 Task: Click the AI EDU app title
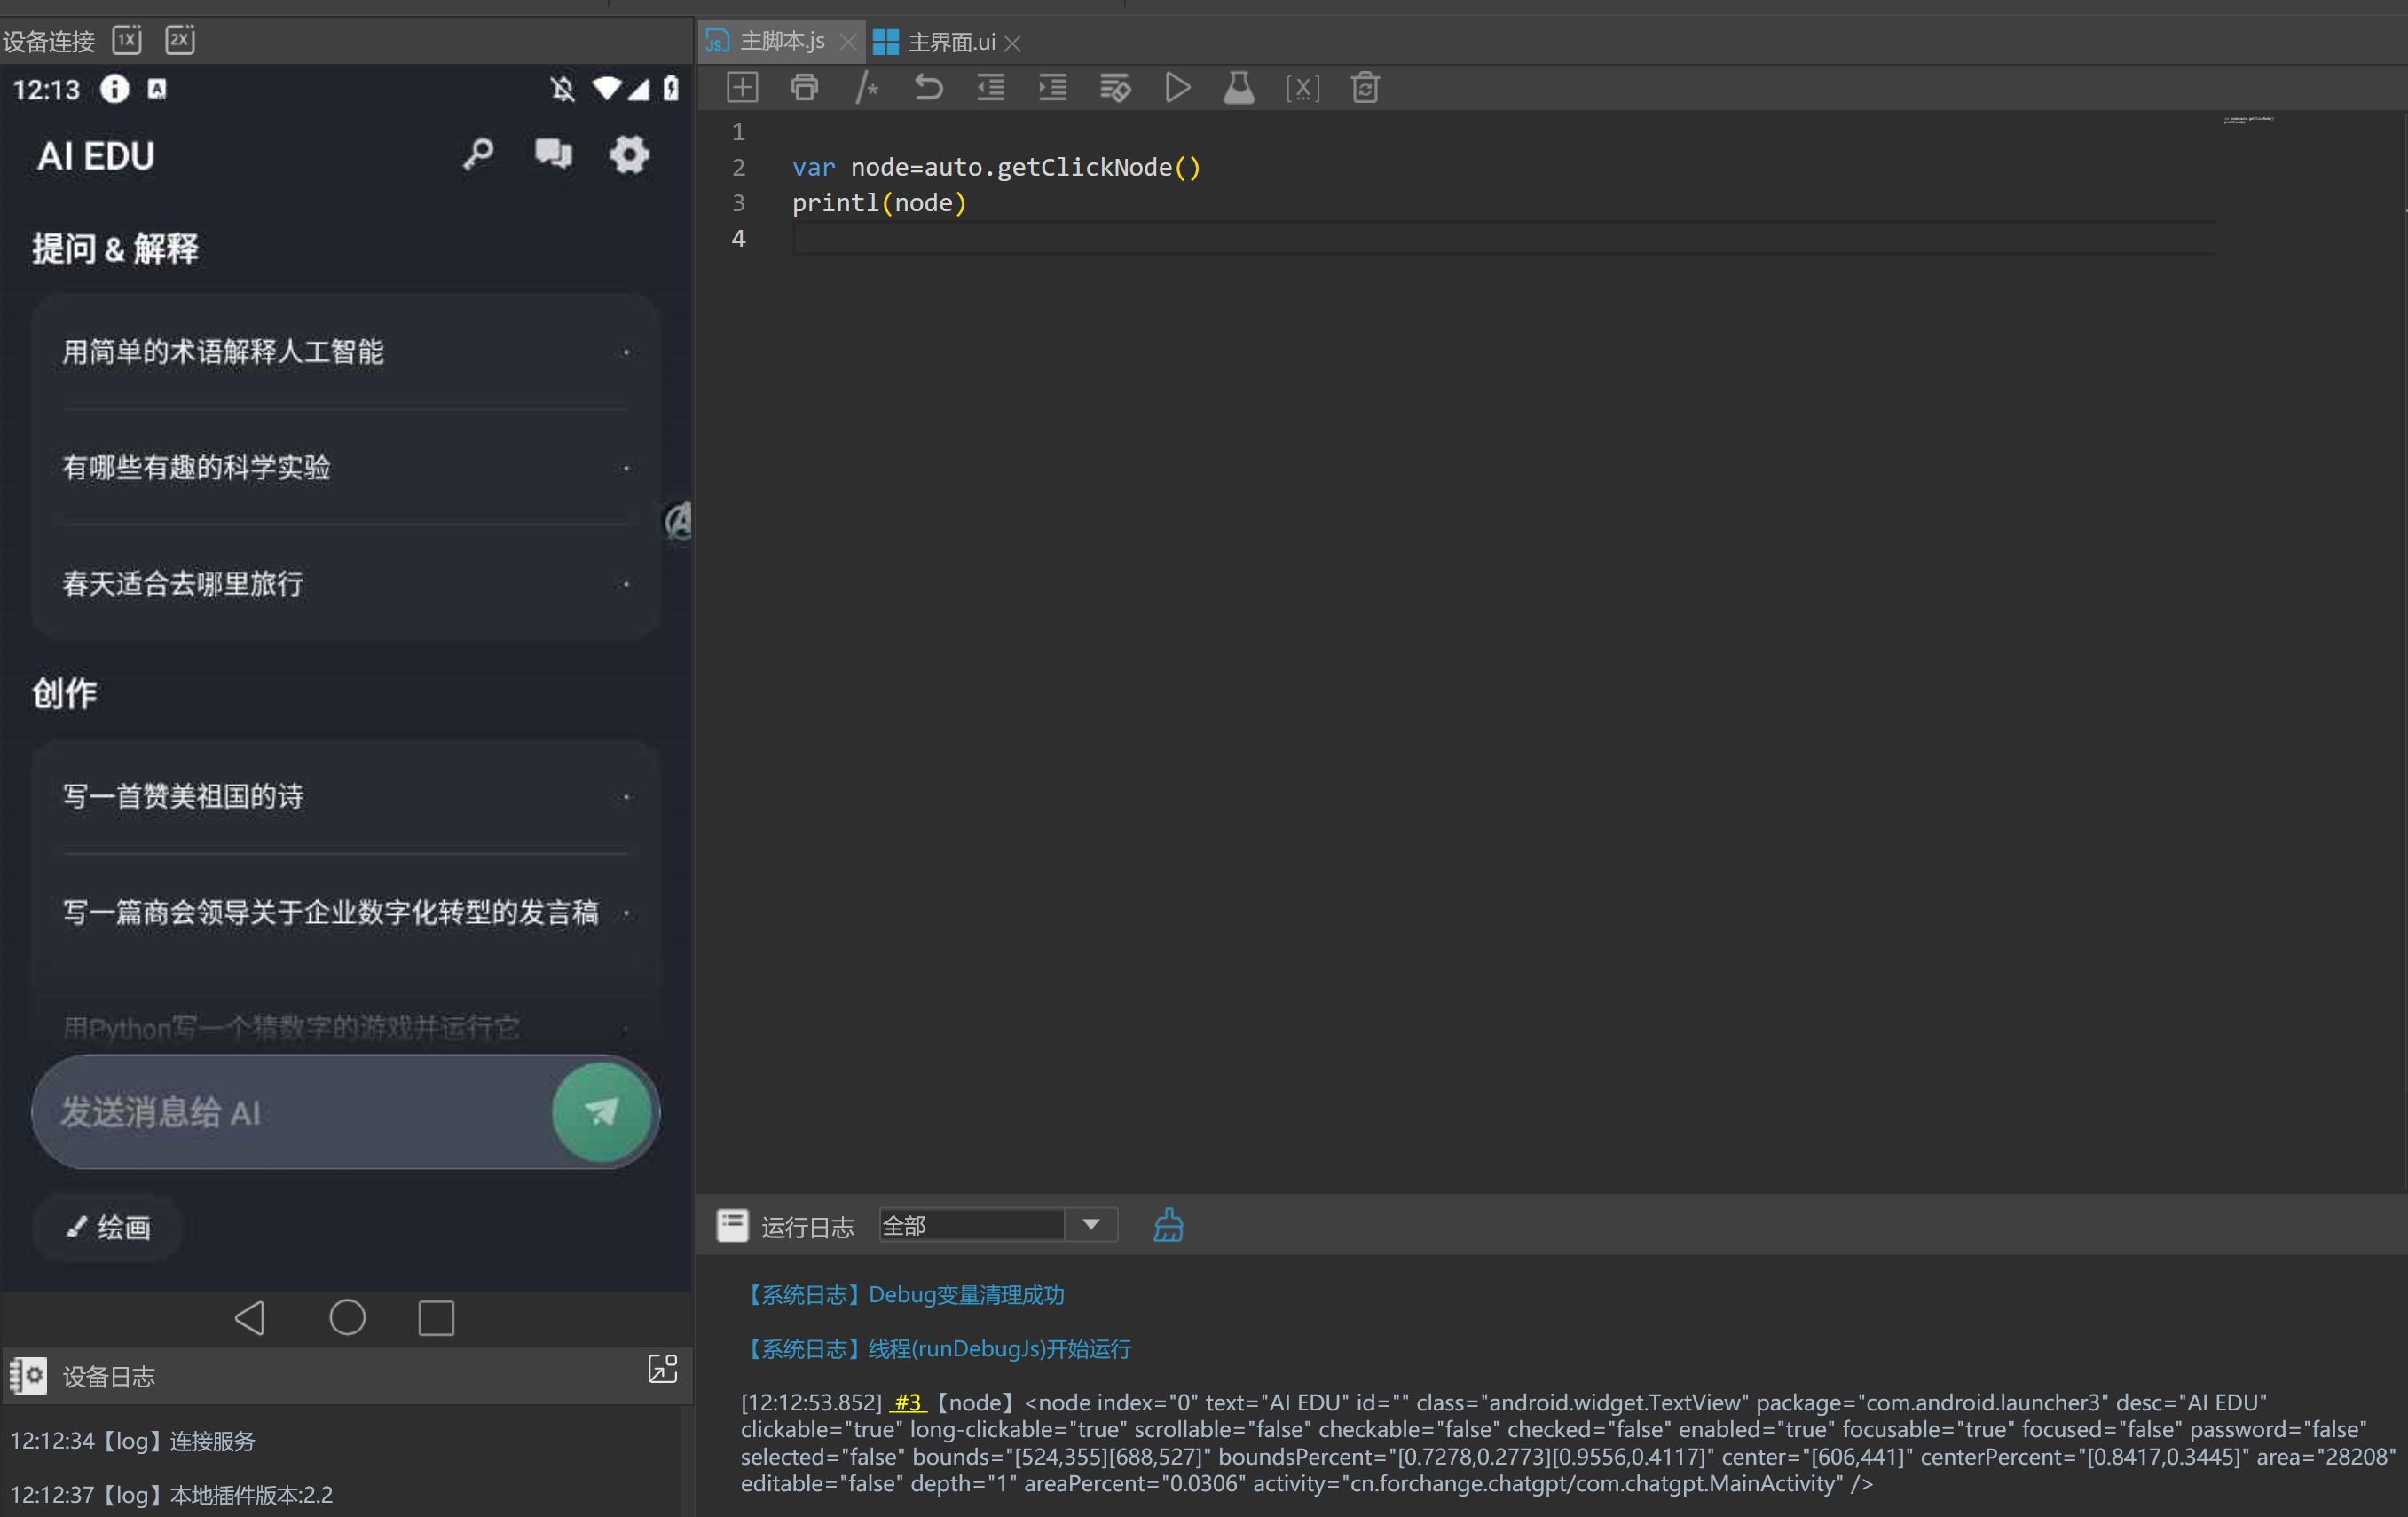[x=96, y=156]
